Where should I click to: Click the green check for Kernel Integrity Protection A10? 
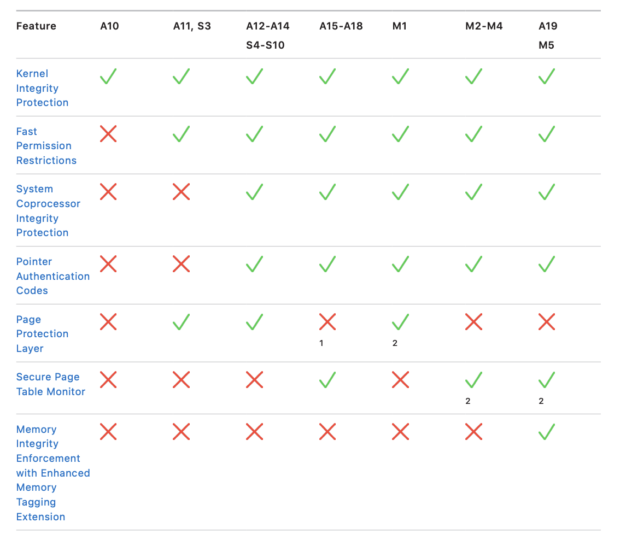tap(108, 76)
